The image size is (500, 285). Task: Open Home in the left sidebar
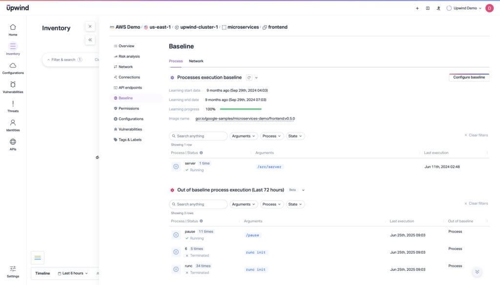tap(13, 30)
